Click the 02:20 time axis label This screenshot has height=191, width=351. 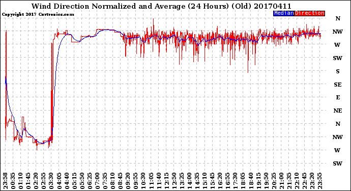pos(36,181)
